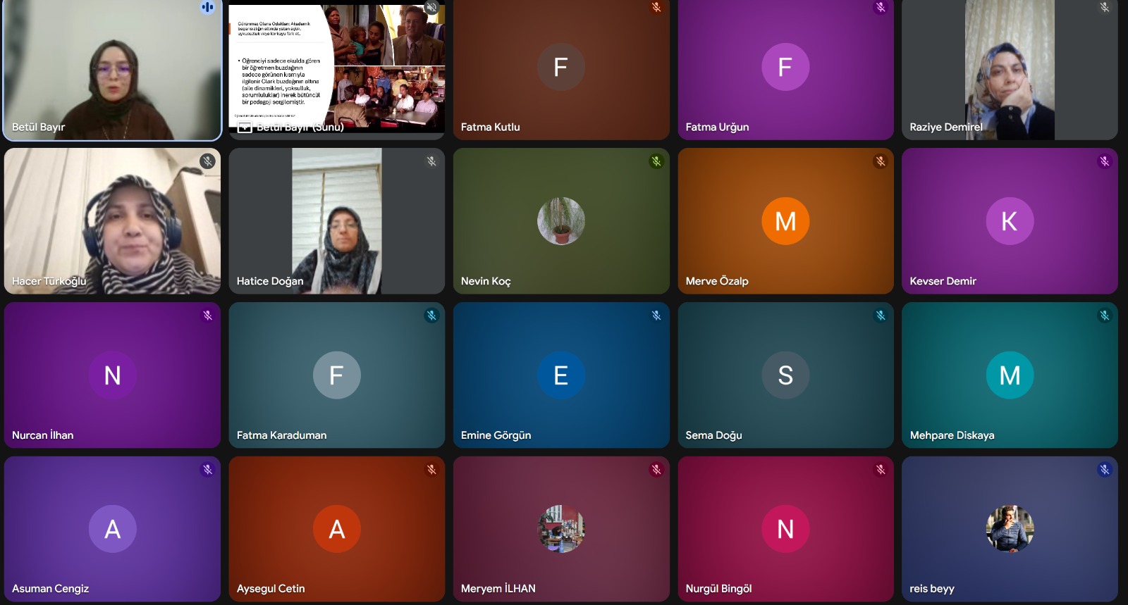The height and width of the screenshot is (605, 1128).
Task: Click the Mehpare Diskaya name label
Action: (x=952, y=435)
